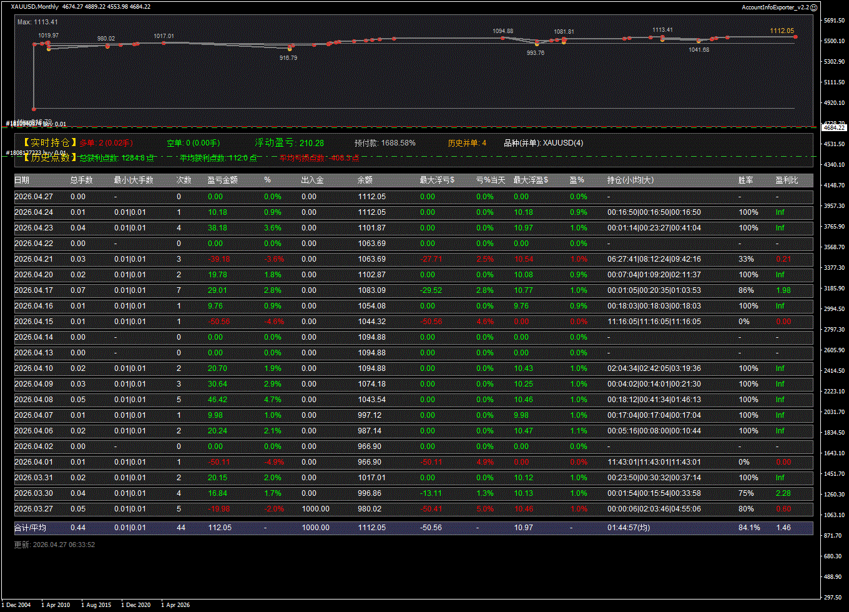Click the XAUUSD,Monthly chart title
849x612 pixels.
coord(35,6)
